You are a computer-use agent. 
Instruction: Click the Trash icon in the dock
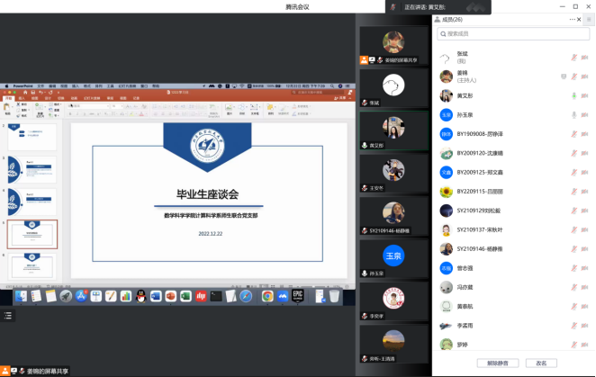(334, 295)
